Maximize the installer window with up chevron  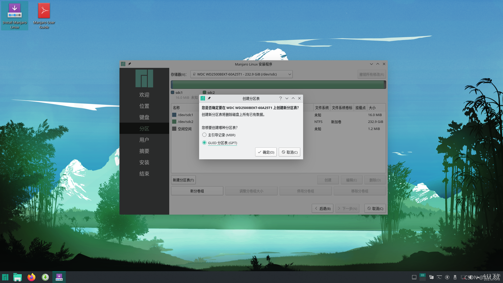[x=378, y=64]
